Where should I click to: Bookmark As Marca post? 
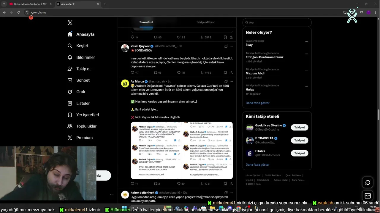[x=225, y=184]
